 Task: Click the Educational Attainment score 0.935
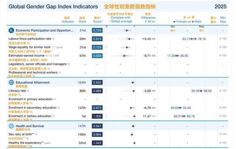pyautogui.click(x=97, y=83)
